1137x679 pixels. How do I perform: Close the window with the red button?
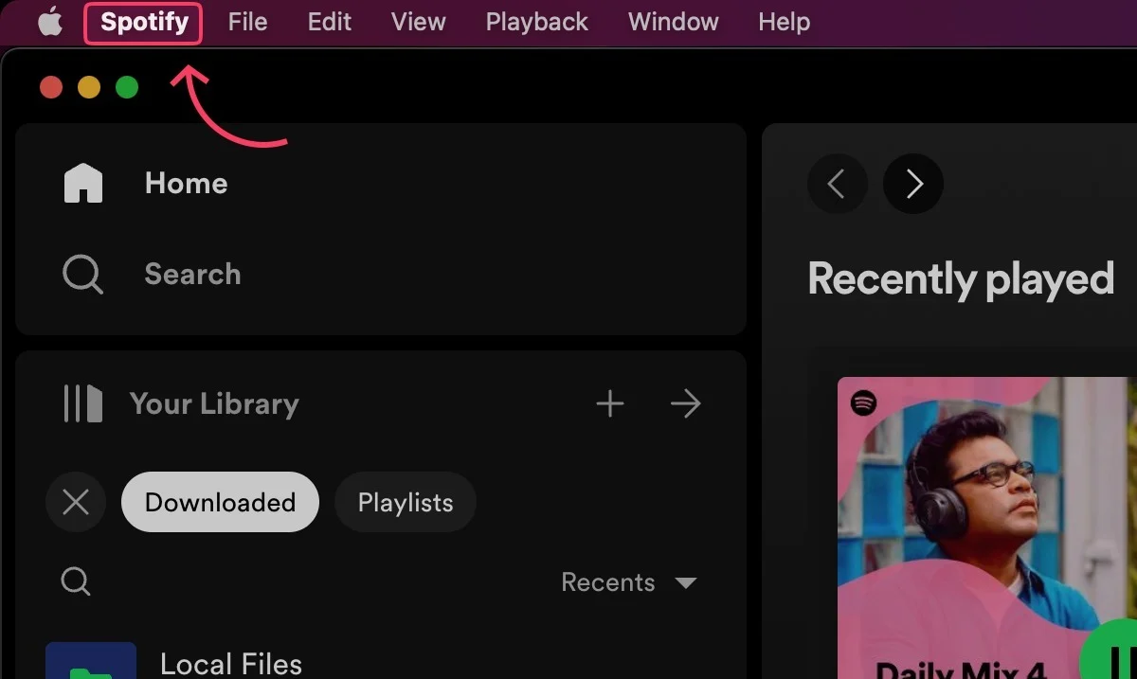[51, 88]
